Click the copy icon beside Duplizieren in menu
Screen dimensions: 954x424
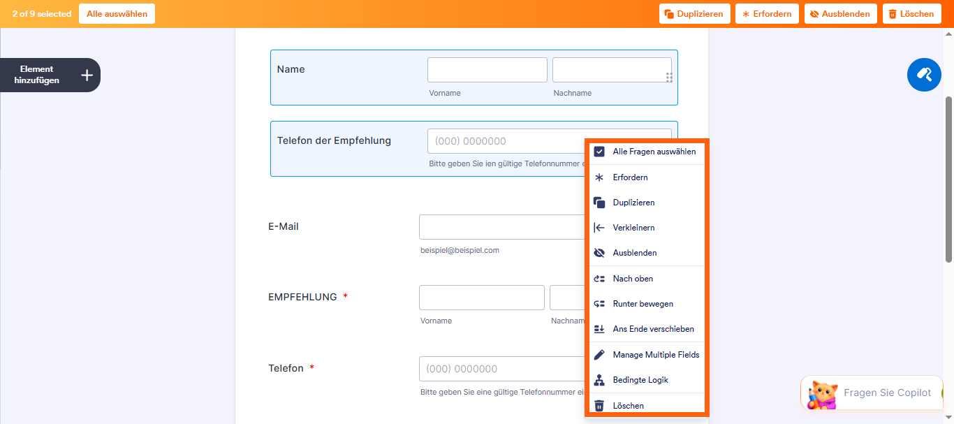(x=599, y=203)
